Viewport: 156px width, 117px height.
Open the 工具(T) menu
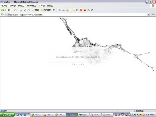tap(42, 6)
